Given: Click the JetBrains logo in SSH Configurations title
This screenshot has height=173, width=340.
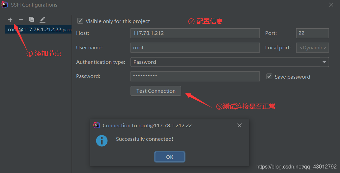Looking at the screenshot, I should [x=5, y=5].
